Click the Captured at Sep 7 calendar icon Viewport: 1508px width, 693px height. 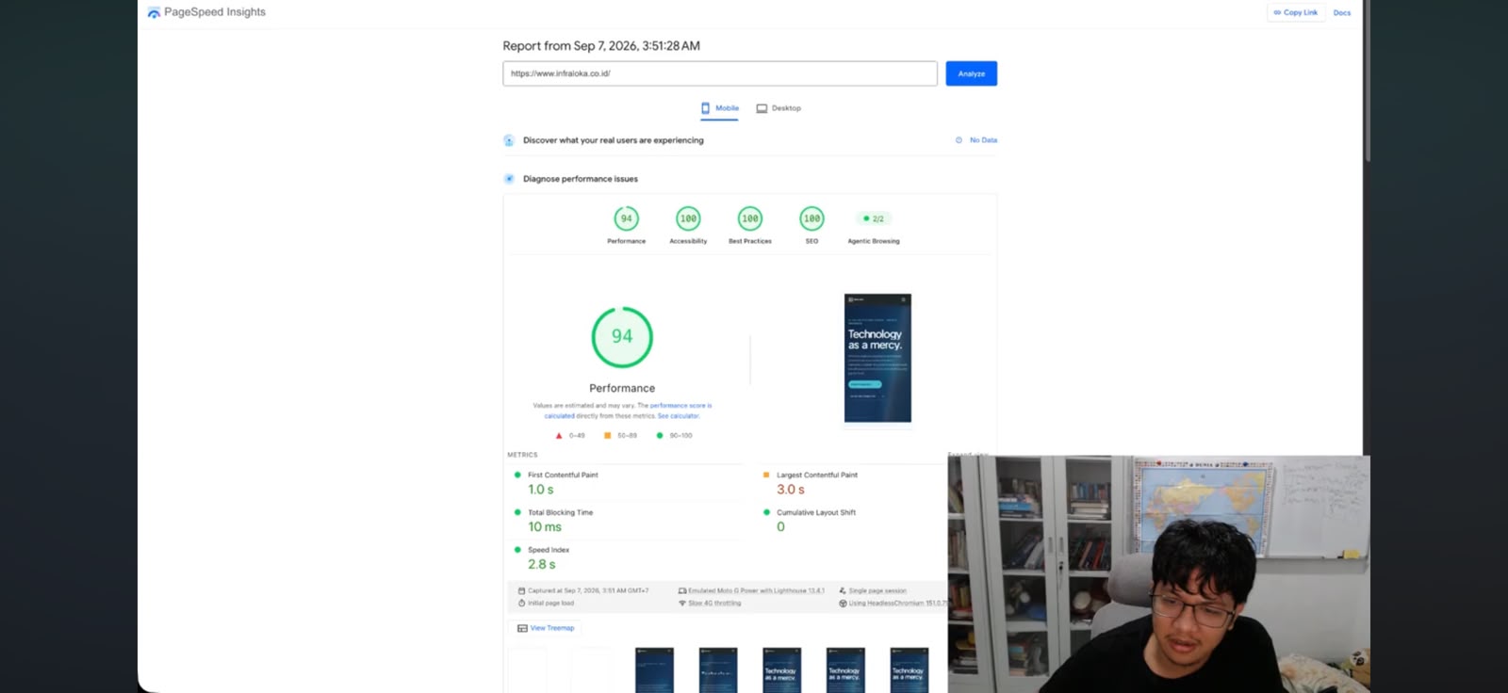pos(522,590)
